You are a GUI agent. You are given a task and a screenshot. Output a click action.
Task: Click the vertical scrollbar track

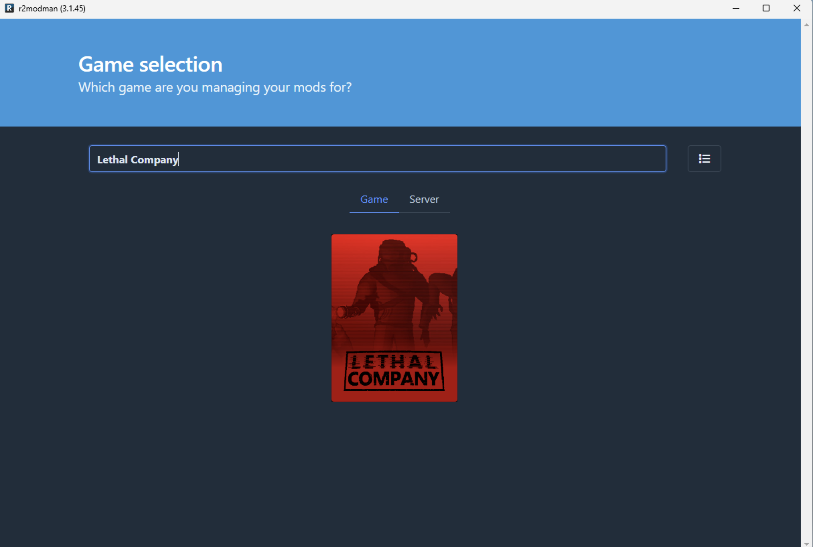806,279
